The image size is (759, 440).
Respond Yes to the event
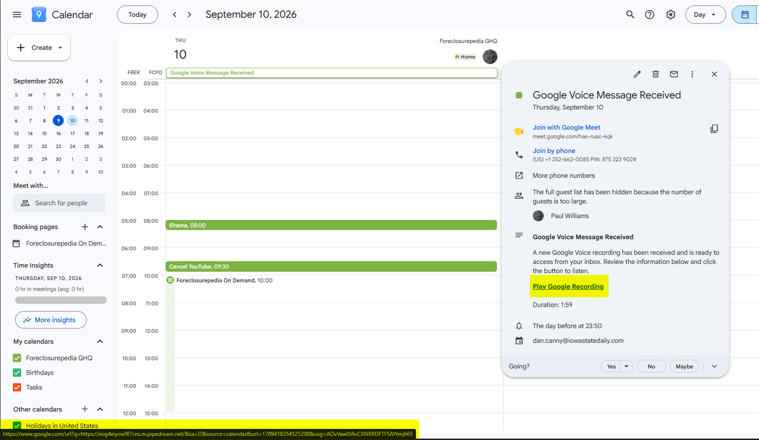point(611,367)
